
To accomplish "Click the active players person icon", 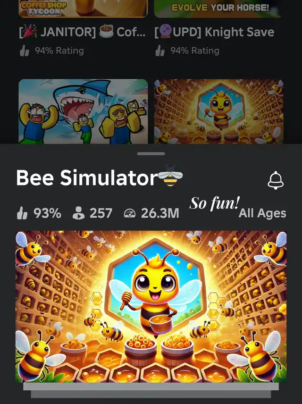I will 78,213.
